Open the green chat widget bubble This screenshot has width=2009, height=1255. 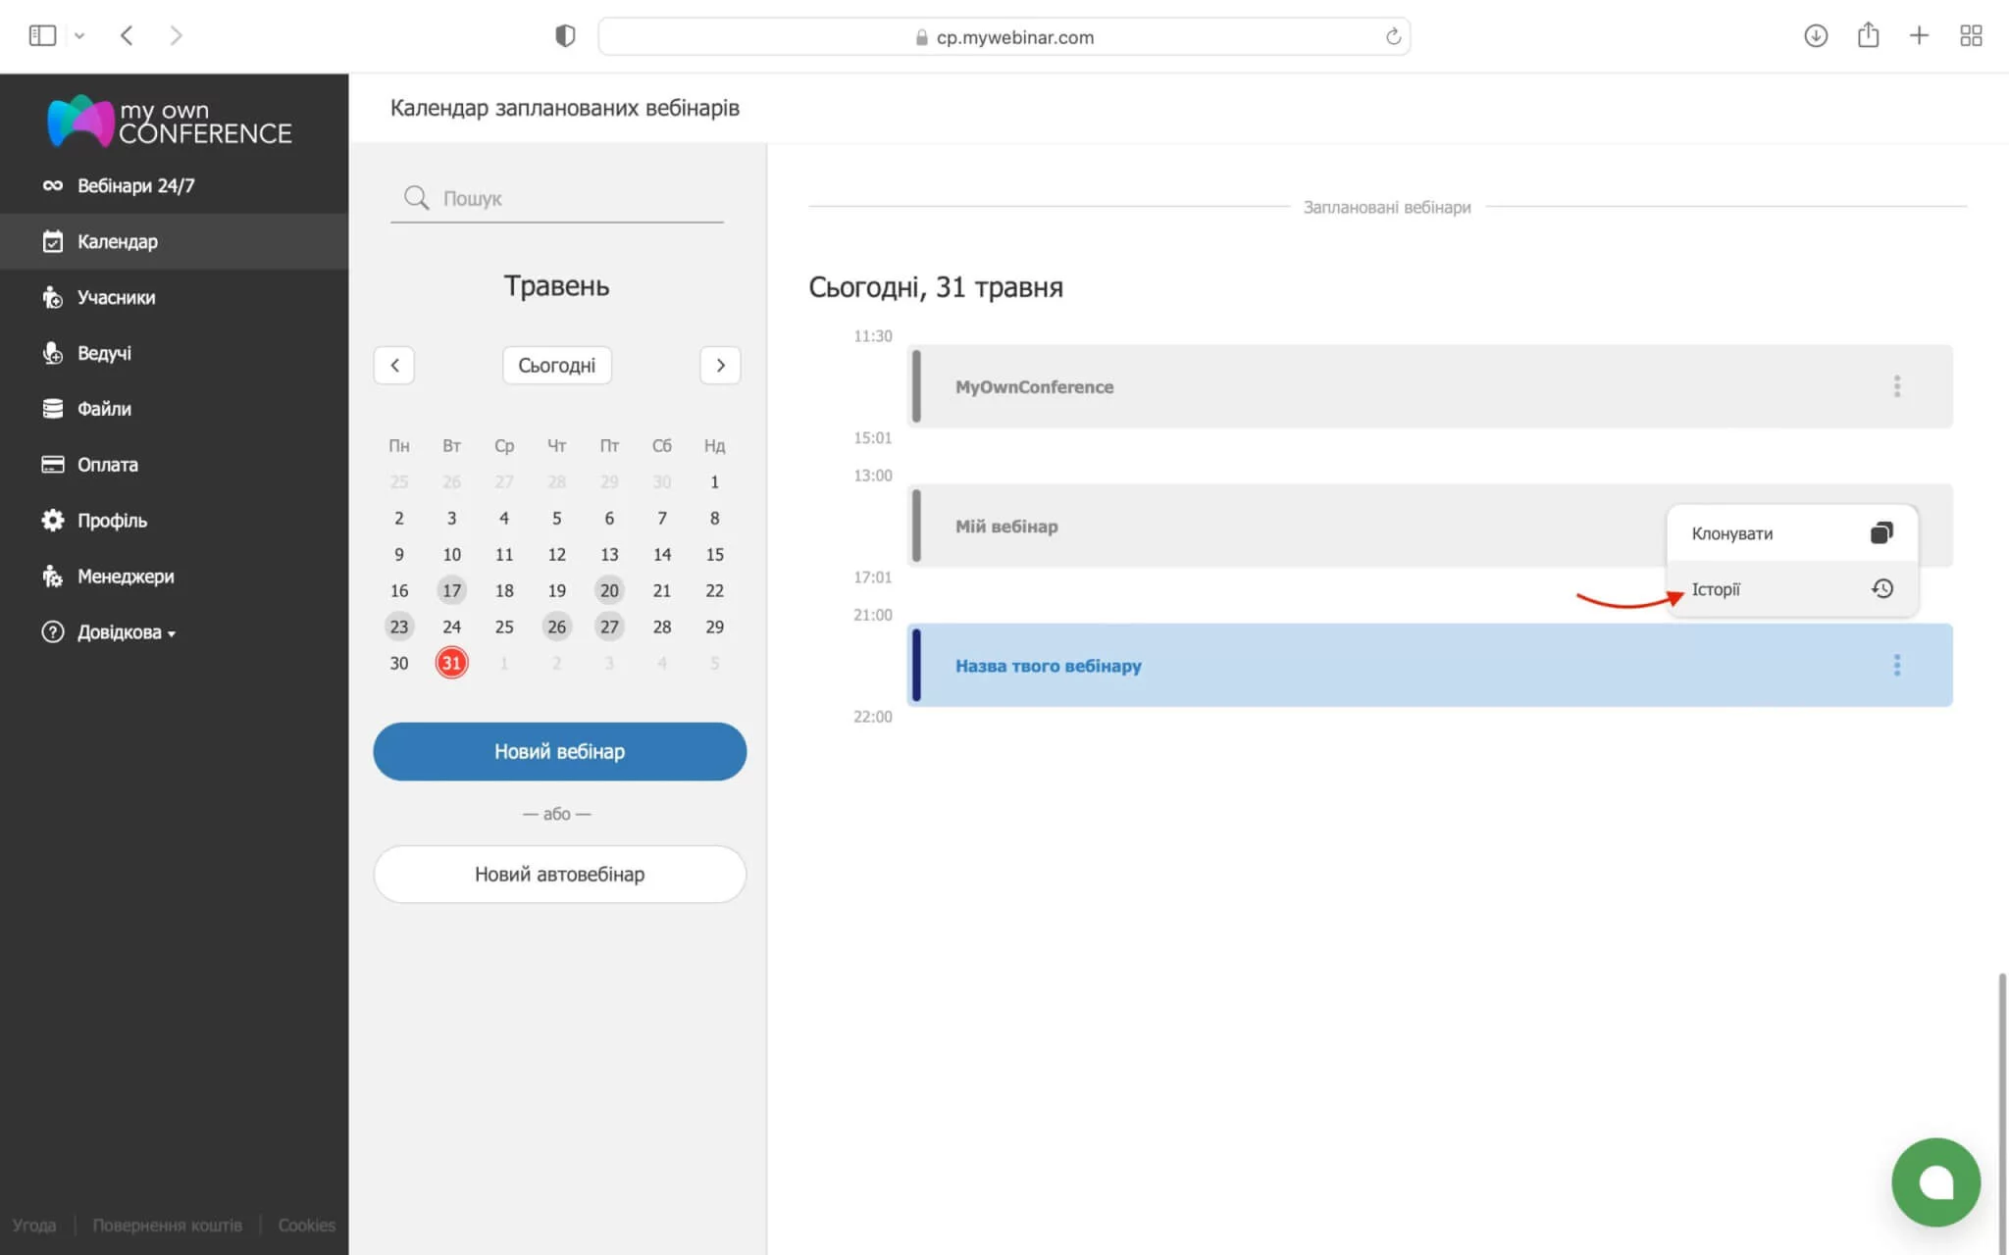tap(1936, 1181)
